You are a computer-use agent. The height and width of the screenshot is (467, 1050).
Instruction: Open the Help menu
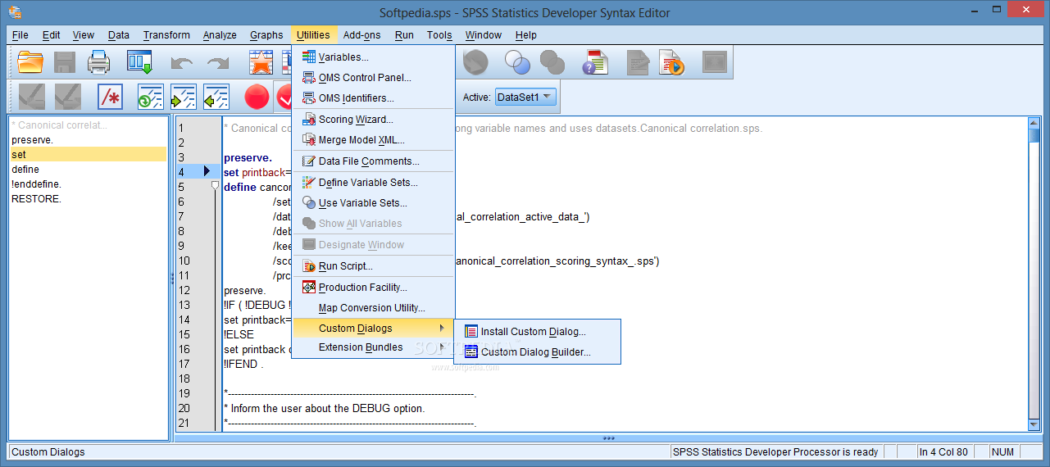[526, 34]
